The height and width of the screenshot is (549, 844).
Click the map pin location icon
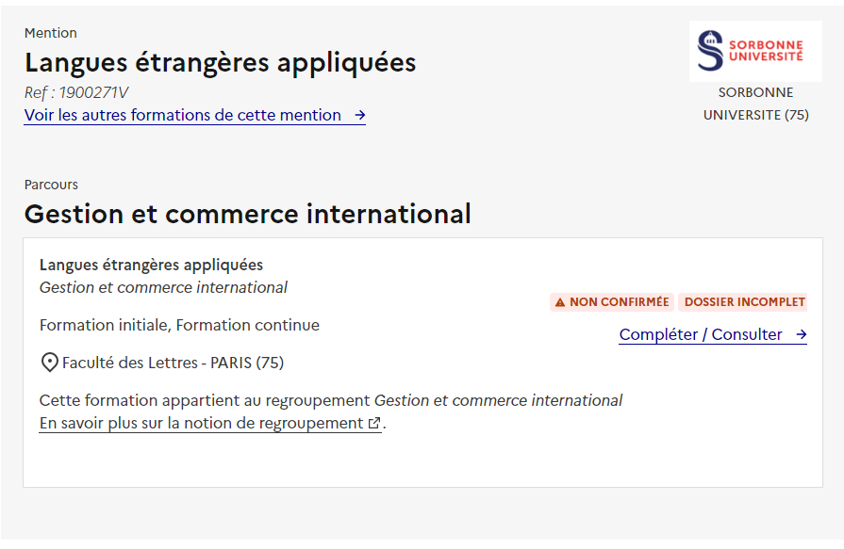[x=50, y=363]
